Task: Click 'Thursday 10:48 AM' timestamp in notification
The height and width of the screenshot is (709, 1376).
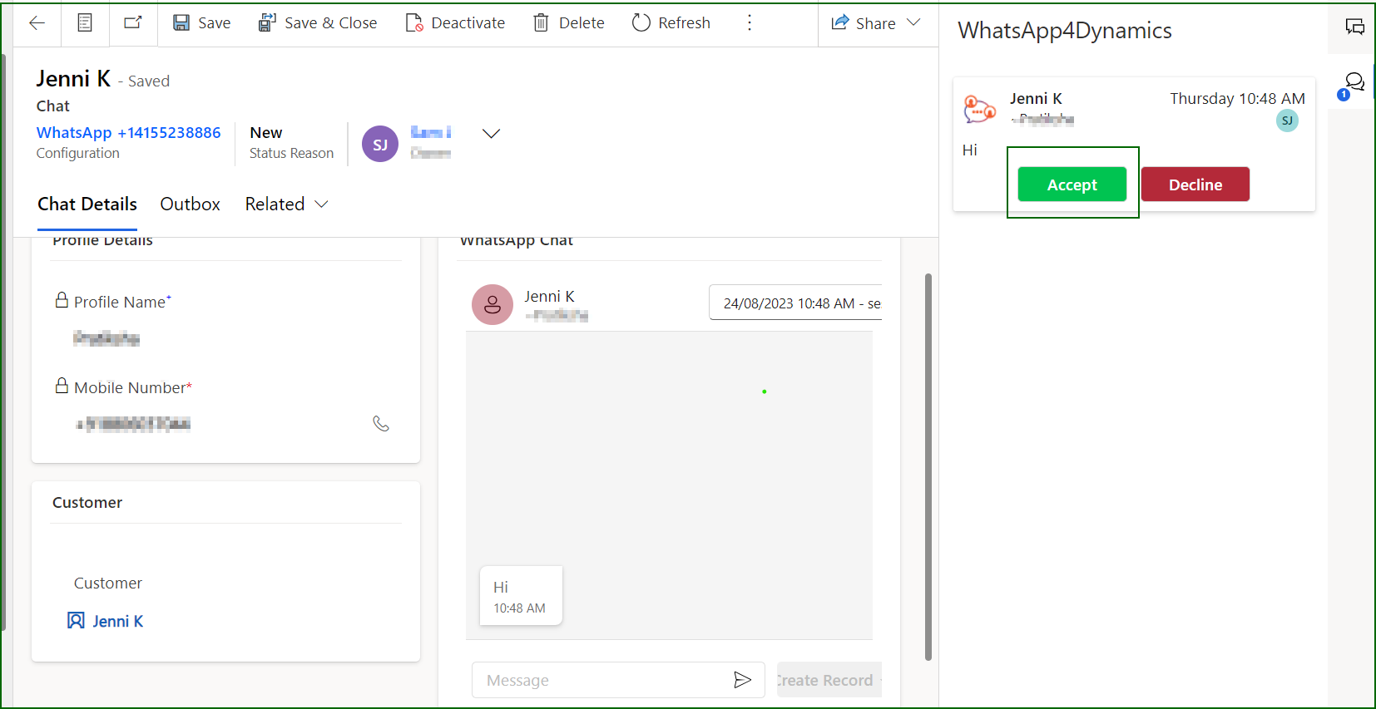Action: (x=1237, y=99)
